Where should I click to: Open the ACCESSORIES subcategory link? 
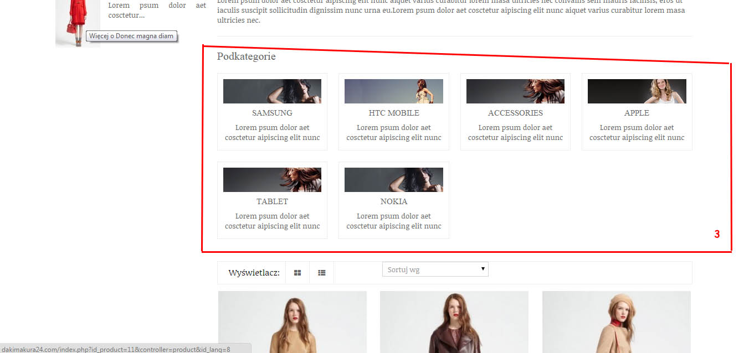(x=515, y=113)
